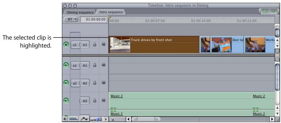Viewport: 281px width, 123px height.
Task: Mute the A3 audio track
Action: tap(66, 101)
